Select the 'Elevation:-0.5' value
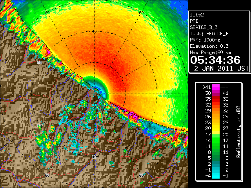The image size is (251, 188). coord(209,46)
